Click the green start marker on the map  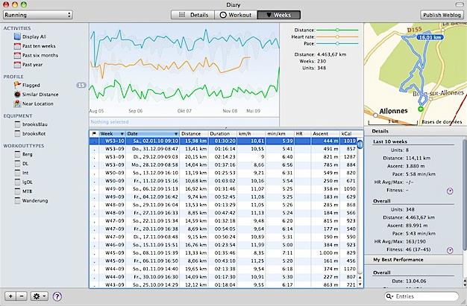click(x=421, y=109)
